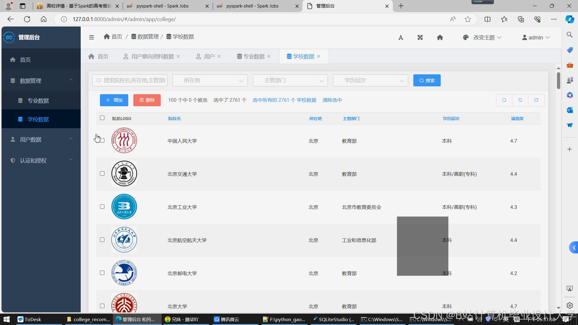Collapse sidebar with hamburger menu icon
This screenshot has height=325, width=578.
click(x=92, y=37)
